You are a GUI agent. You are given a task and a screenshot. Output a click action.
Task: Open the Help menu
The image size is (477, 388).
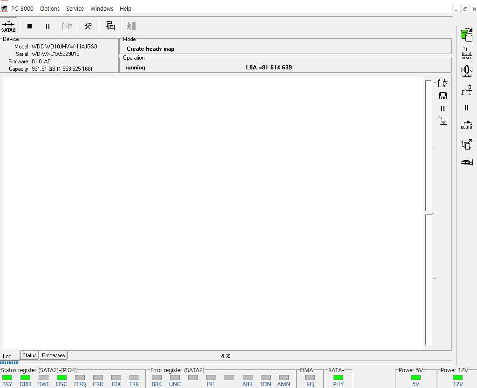click(x=125, y=8)
